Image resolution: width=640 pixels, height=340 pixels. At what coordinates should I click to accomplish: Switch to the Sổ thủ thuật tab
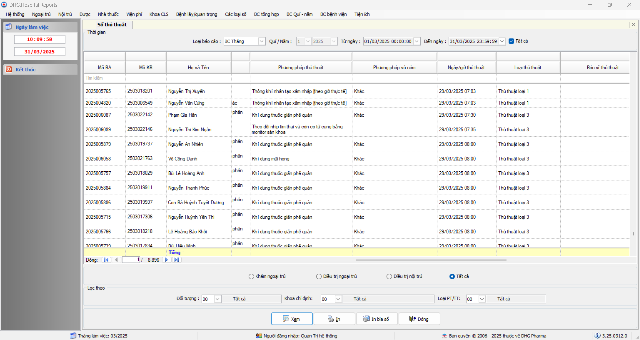tap(112, 25)
